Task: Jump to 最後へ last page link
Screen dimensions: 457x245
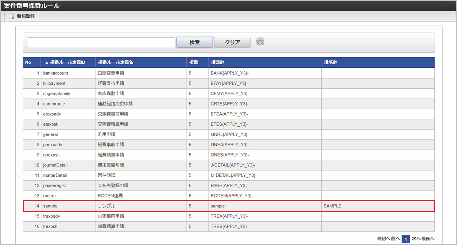Action: [x=428, y=239]
